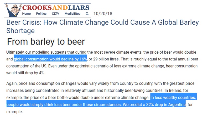Click the 'From barley to beer' subheading
Screen dimensions: 202x118
coord(46,42)
